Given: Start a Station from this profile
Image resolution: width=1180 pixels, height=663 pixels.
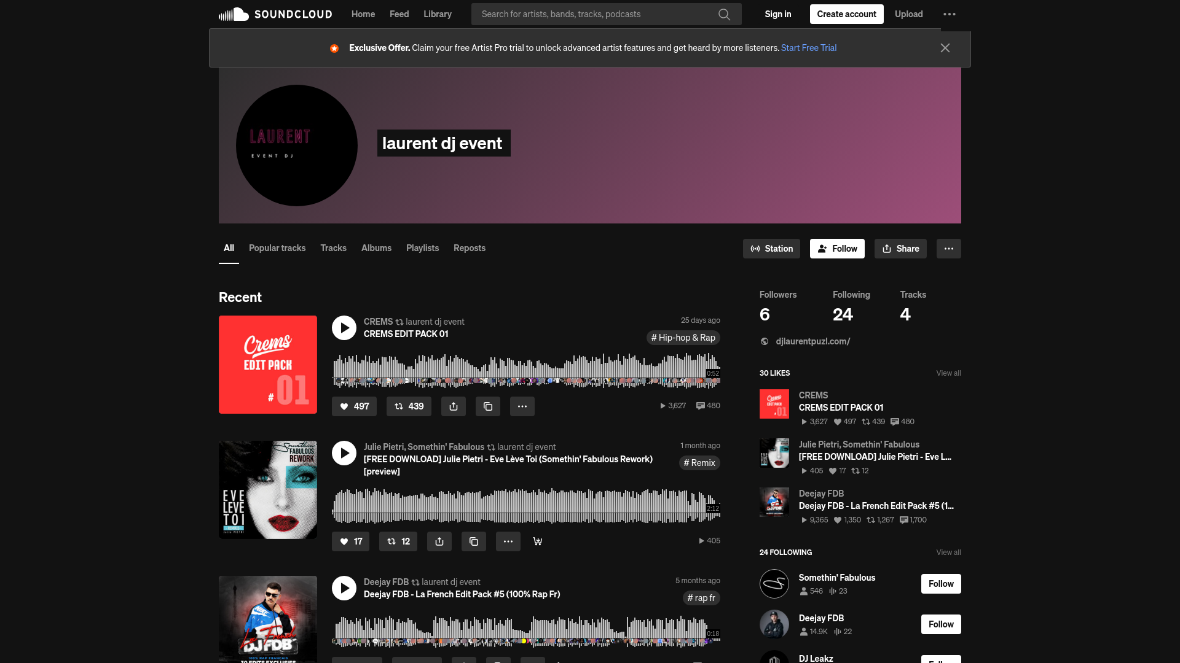Looking at the screenshot, I should coord(771,249).
